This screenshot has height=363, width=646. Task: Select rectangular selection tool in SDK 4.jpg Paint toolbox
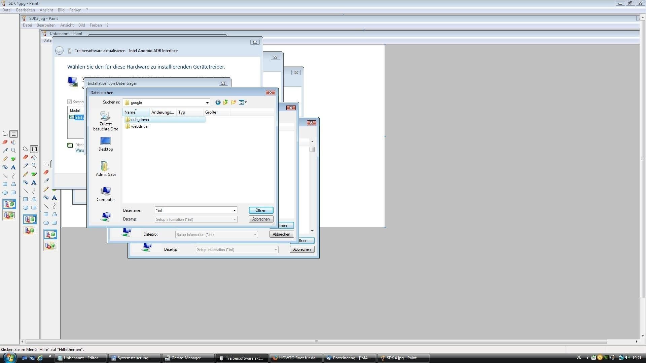tap(13, 134)
